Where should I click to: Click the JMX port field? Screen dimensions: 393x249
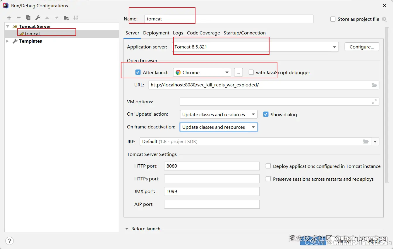coord(212,191)
